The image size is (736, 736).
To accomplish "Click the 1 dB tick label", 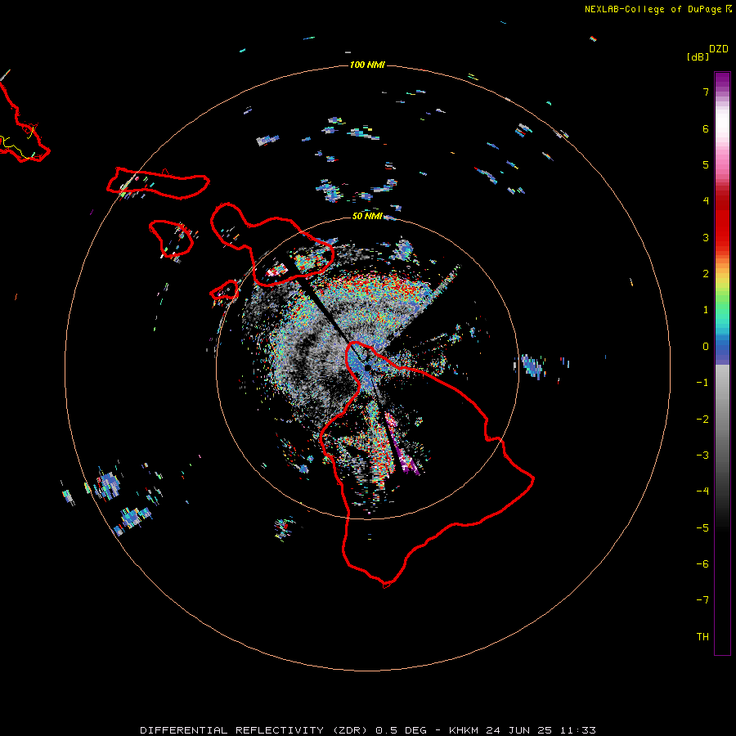I will (x=706, y=310).
